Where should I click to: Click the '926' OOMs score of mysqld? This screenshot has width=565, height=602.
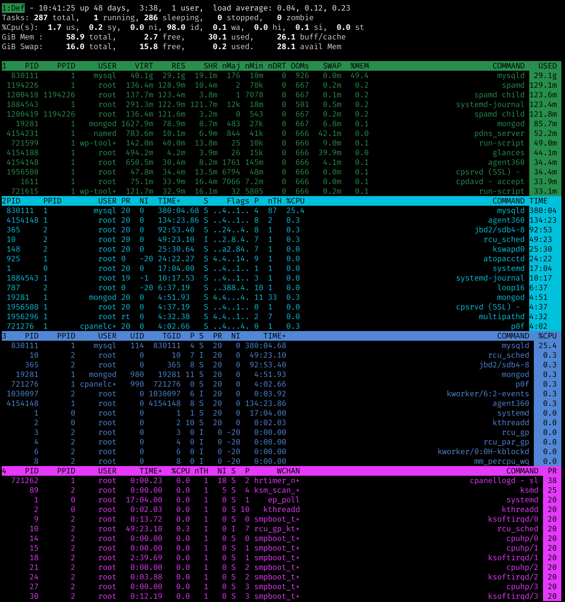click(x=302, y=75)
